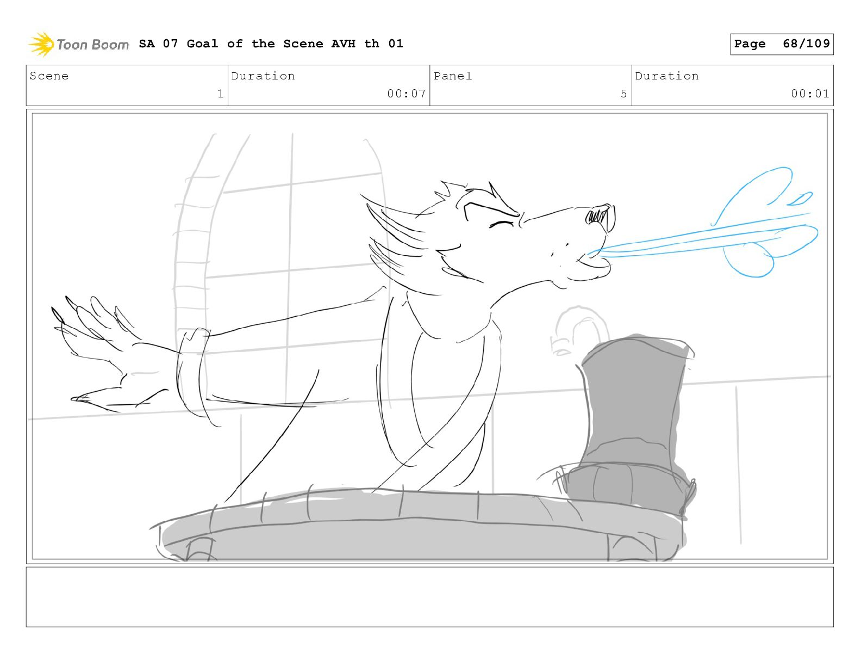Click the Toon Boom logo
861x666 pixels.
coord(79,44)
